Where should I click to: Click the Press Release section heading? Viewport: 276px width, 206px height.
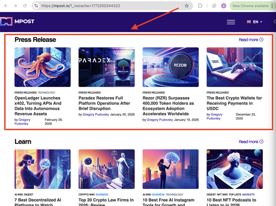[35, 40]
